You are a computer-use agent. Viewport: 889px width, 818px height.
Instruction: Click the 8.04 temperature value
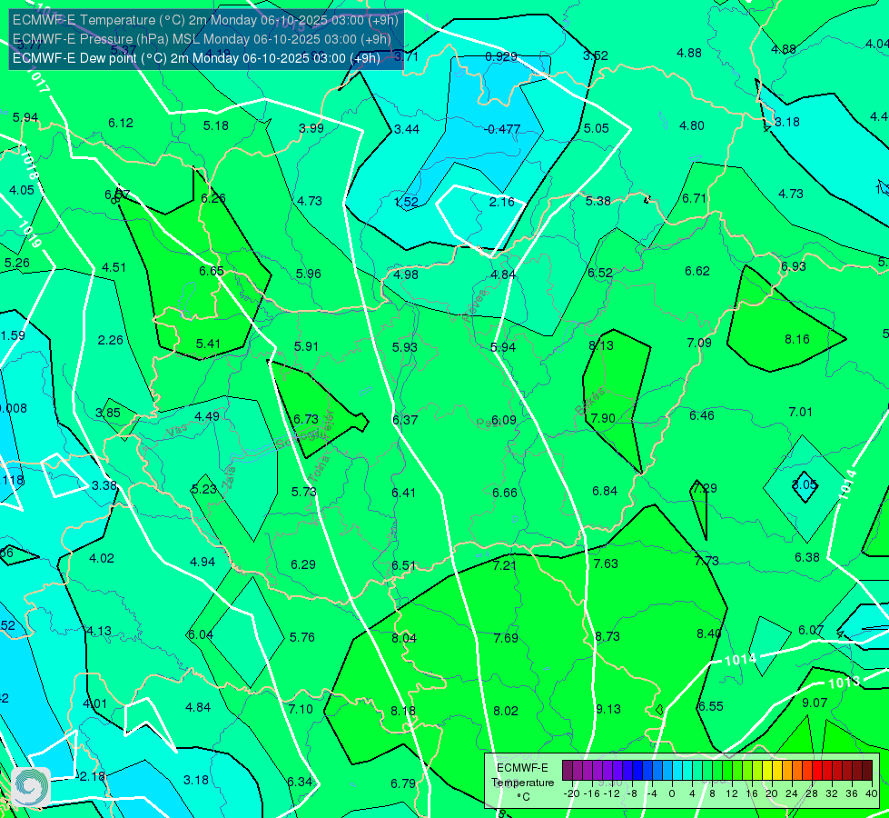[x=404, y=638]
